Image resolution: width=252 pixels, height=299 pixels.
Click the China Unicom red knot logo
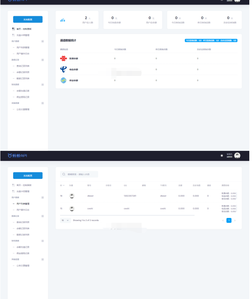coord(63,58)
